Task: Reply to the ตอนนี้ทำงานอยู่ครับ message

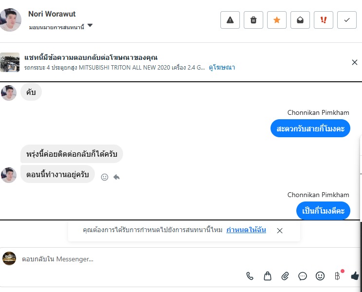Action: point(117,177)
